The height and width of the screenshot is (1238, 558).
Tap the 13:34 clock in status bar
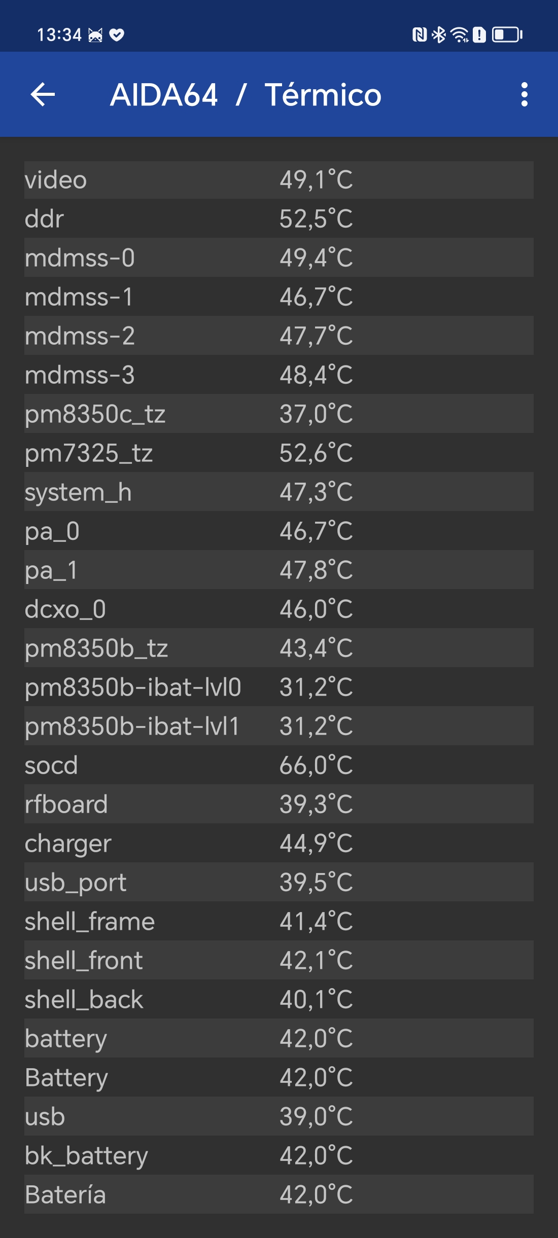59,35
